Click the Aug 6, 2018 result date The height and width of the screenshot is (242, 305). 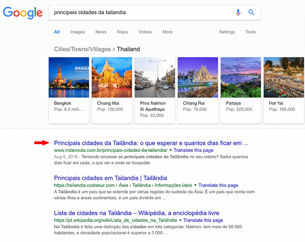(66, 157)
